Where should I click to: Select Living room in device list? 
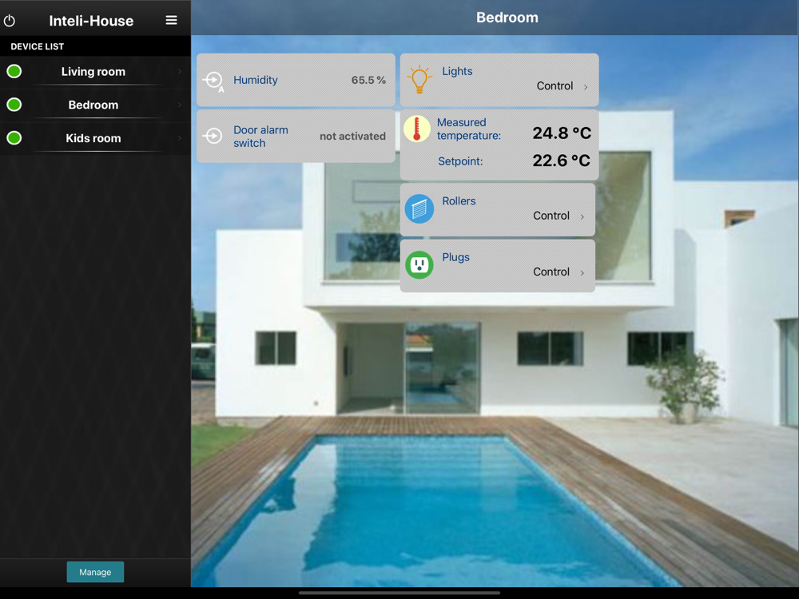[95, 72]
